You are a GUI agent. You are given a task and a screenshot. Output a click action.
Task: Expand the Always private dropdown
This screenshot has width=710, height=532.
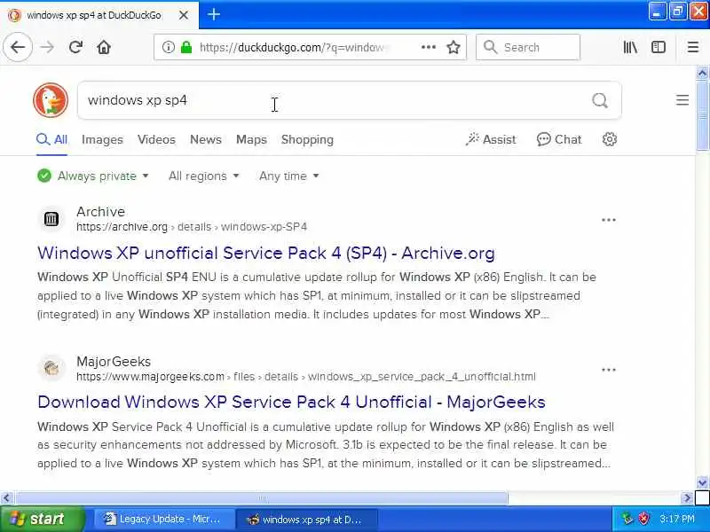(93, 176)
